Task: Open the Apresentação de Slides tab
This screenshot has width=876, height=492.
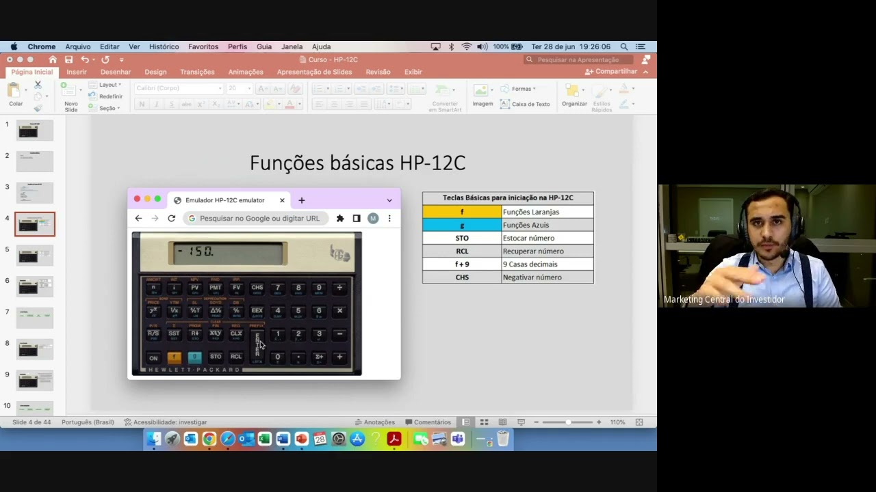Action: tap(314, 72)
